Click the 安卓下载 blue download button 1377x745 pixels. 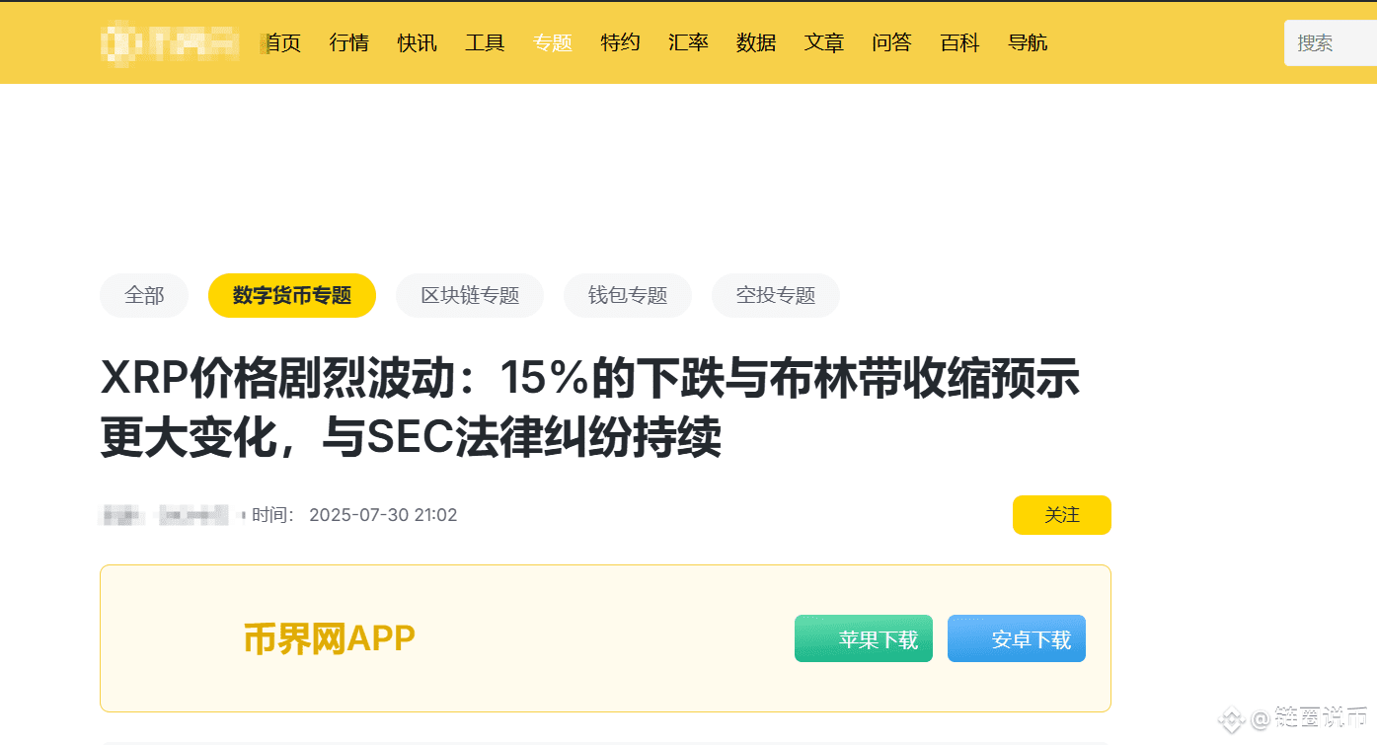point(1017,638)
